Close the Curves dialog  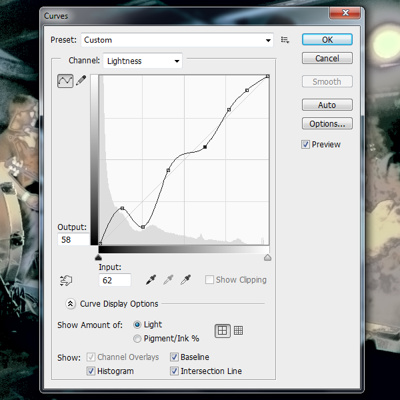(345, 13)
